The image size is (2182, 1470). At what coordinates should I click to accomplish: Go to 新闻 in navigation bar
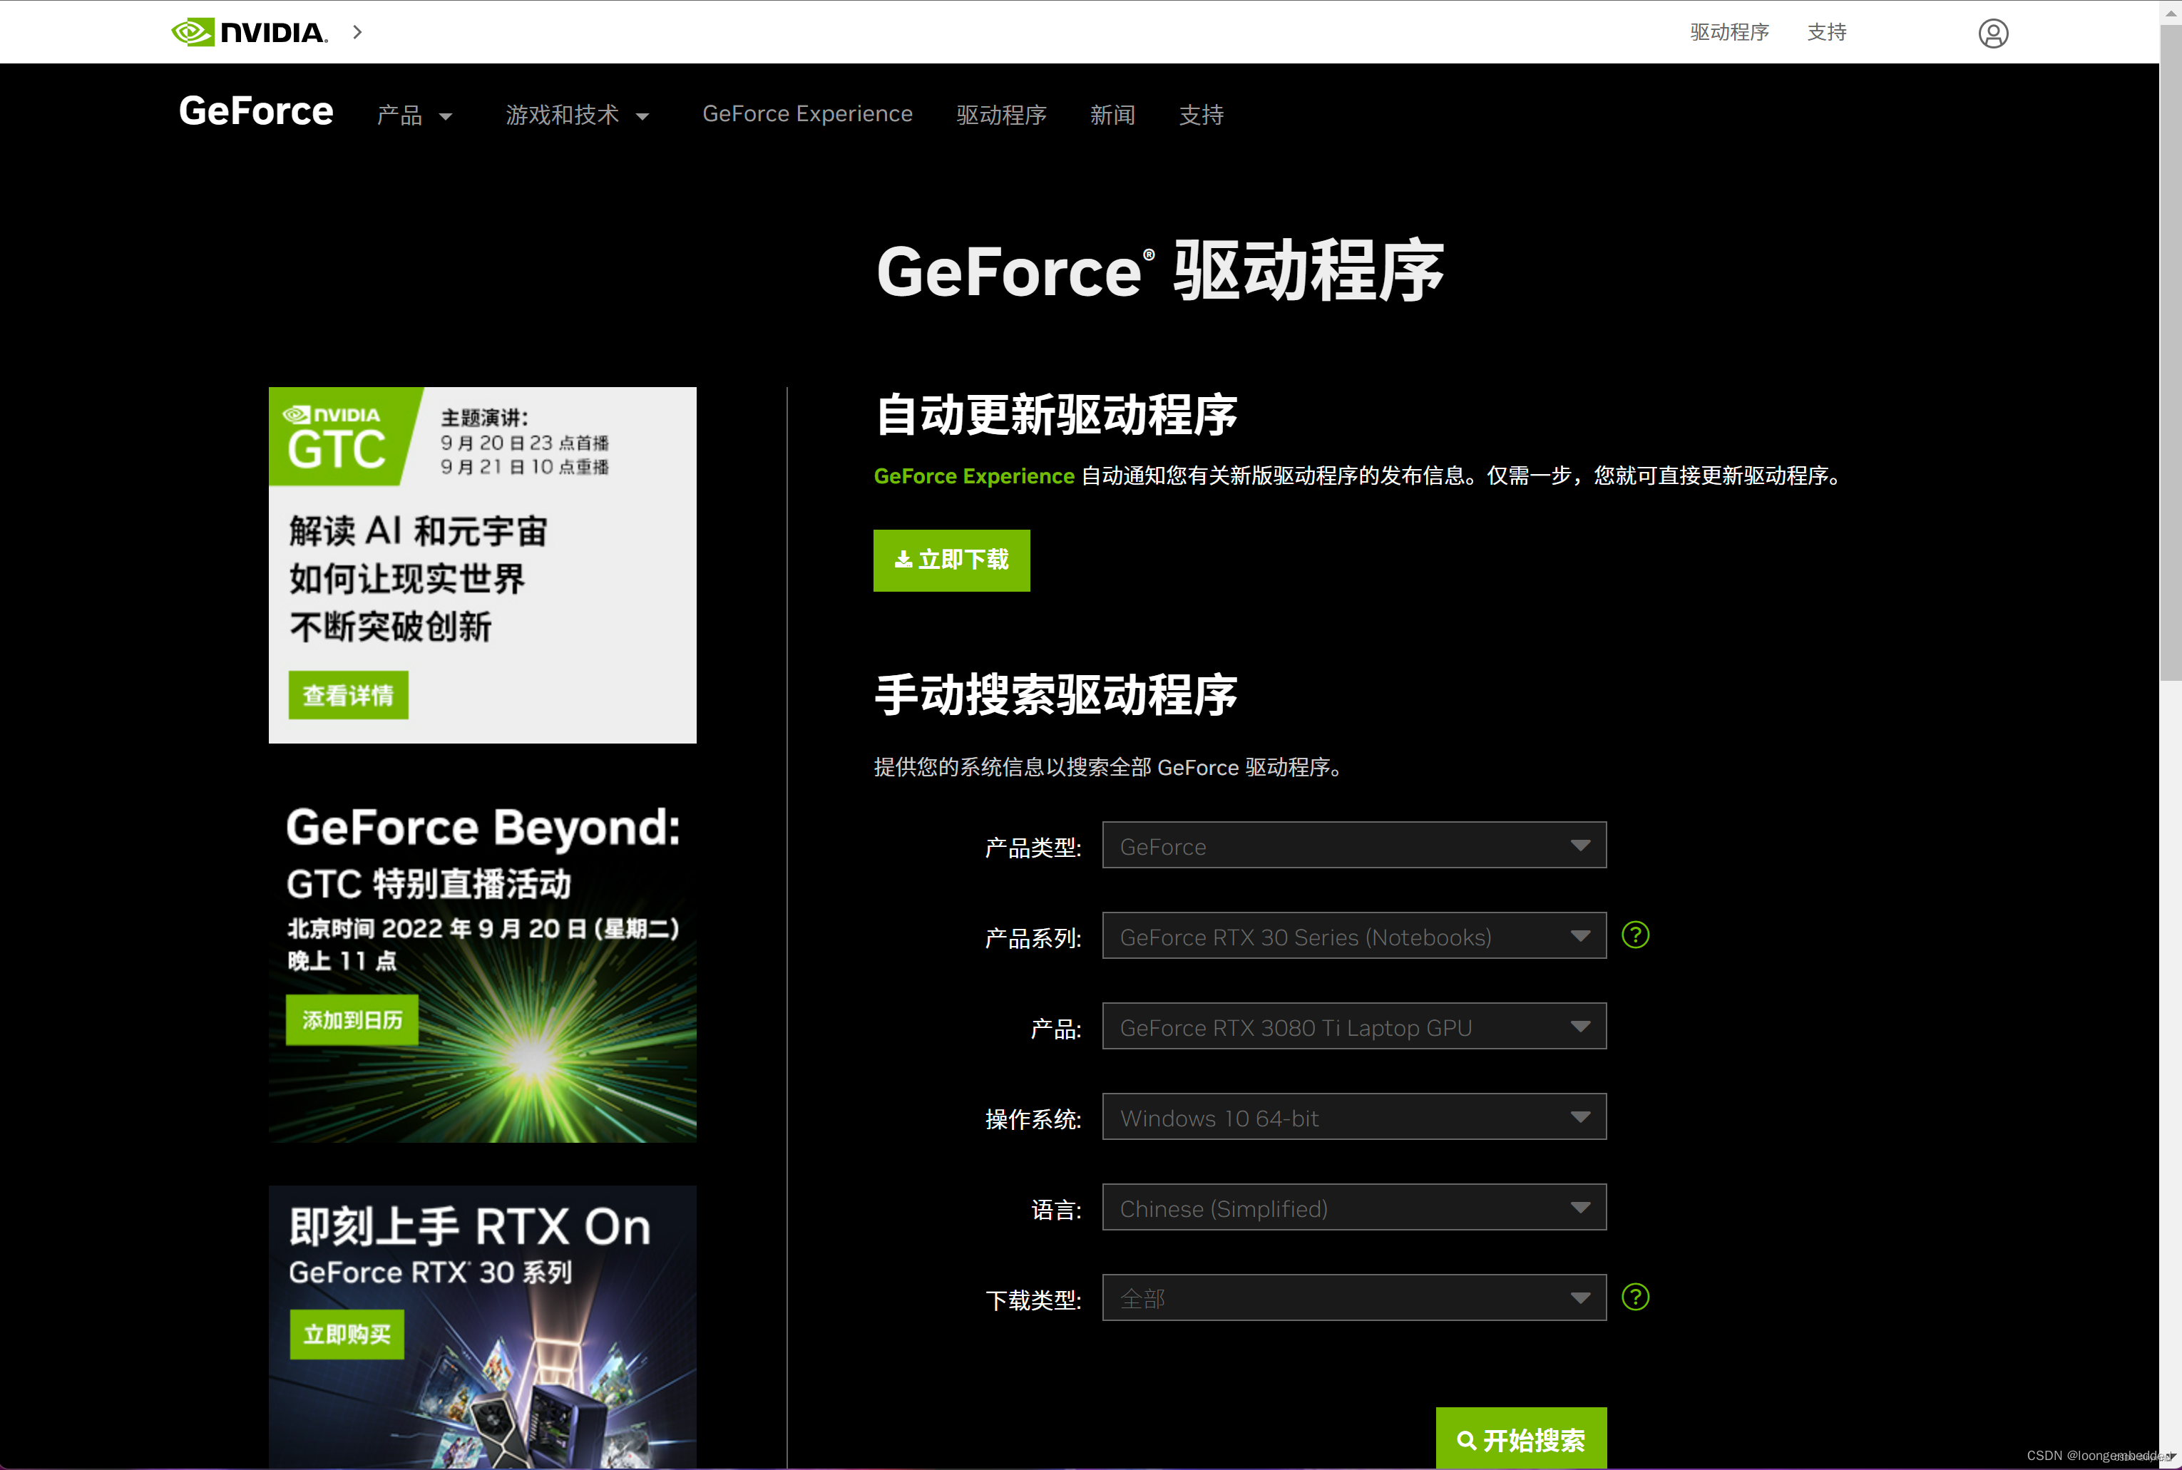coord(1112,115)
